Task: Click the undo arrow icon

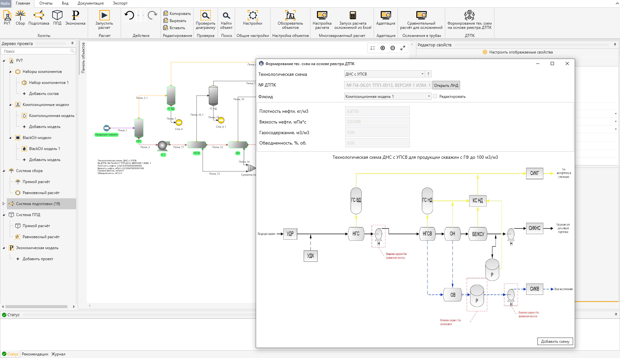Action: coord(129,15)
